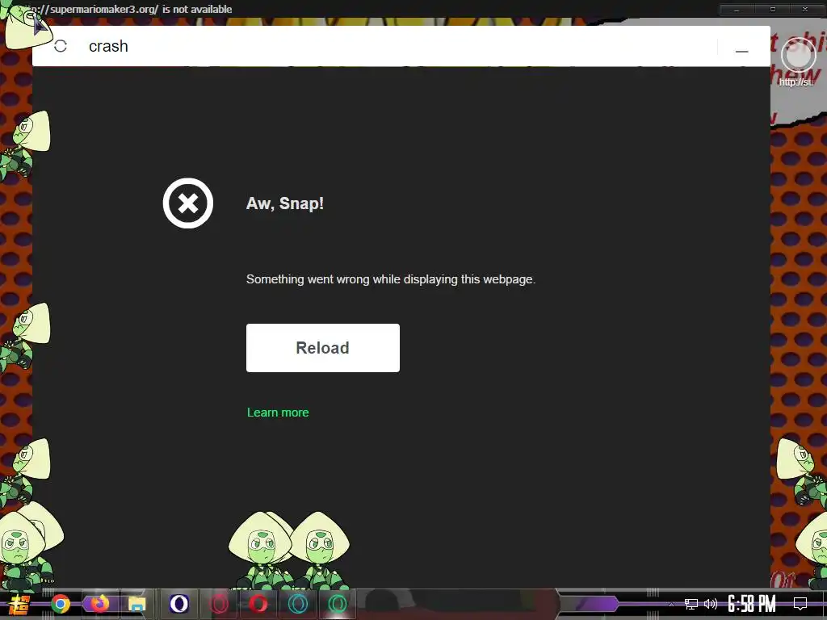The width and height of the screenshot is (827, 620).
Task: Minimize the window from the title bar
Action: click(x=737, y=10)
